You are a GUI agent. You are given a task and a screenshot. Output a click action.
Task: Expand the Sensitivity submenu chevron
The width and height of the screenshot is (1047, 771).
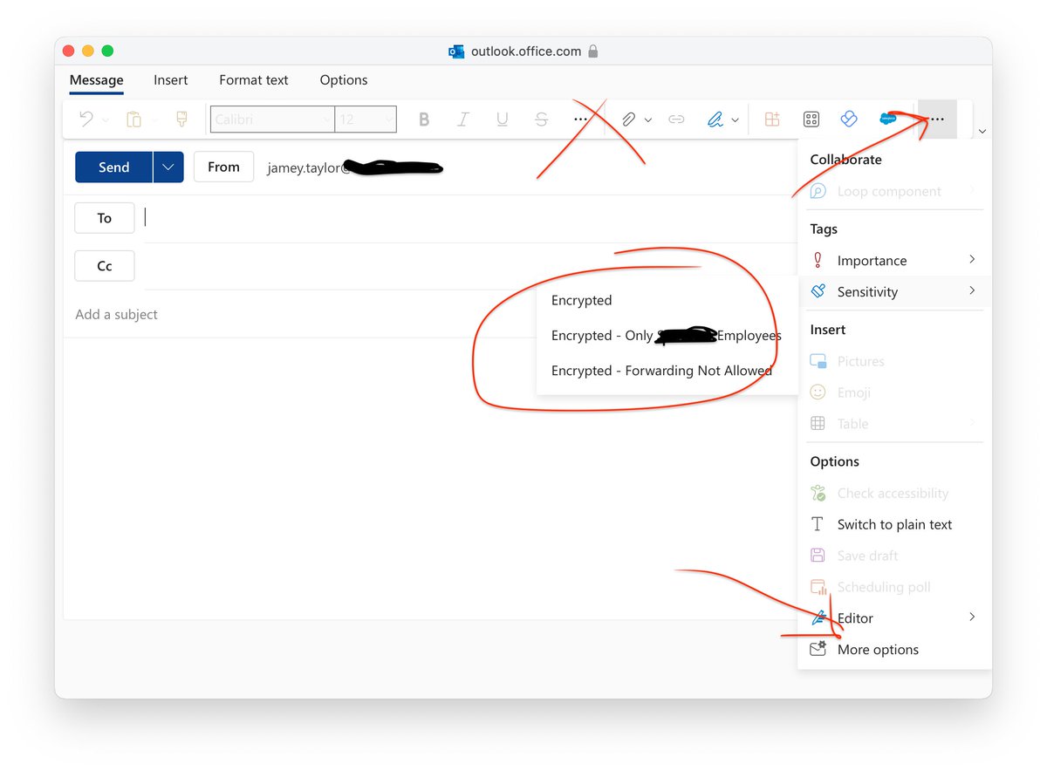tap(971, 291)
